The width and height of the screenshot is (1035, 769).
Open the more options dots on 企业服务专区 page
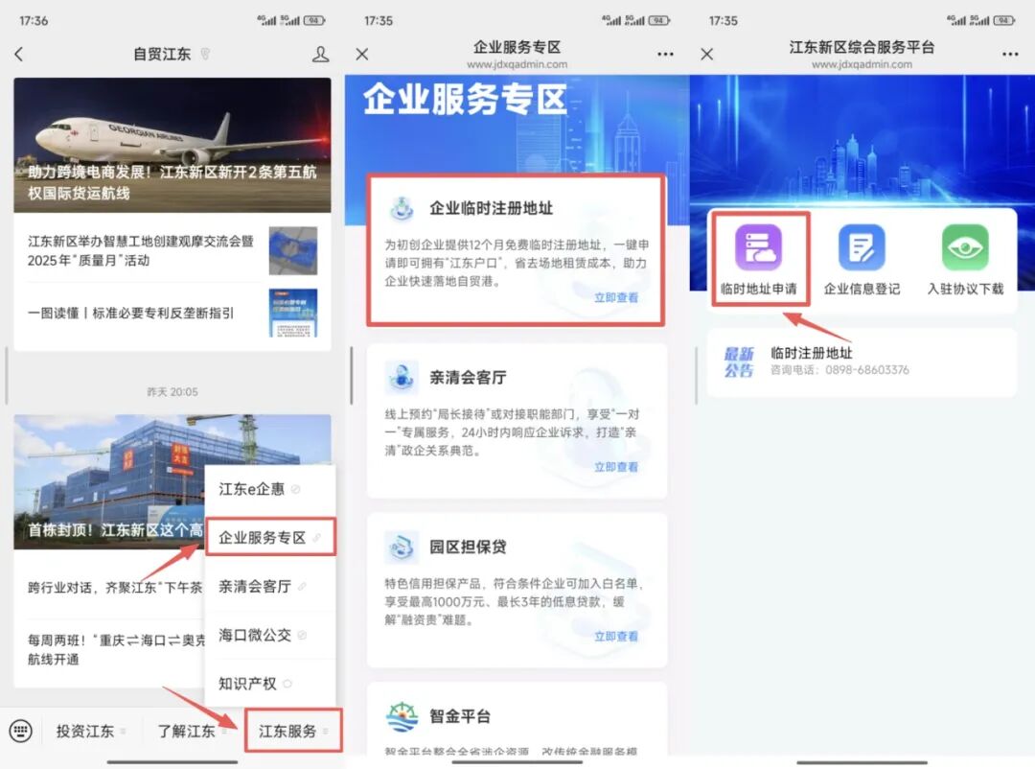(x=665, y=55)
